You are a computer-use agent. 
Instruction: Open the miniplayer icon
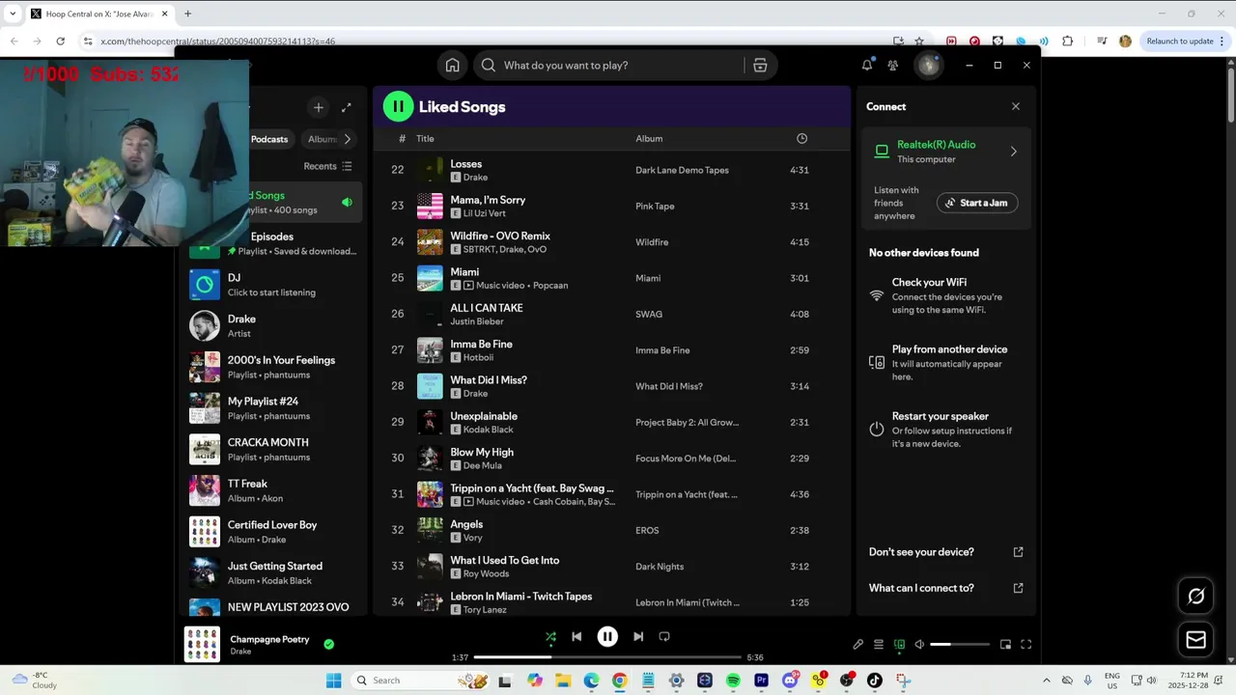click(x=1005, y=645)
